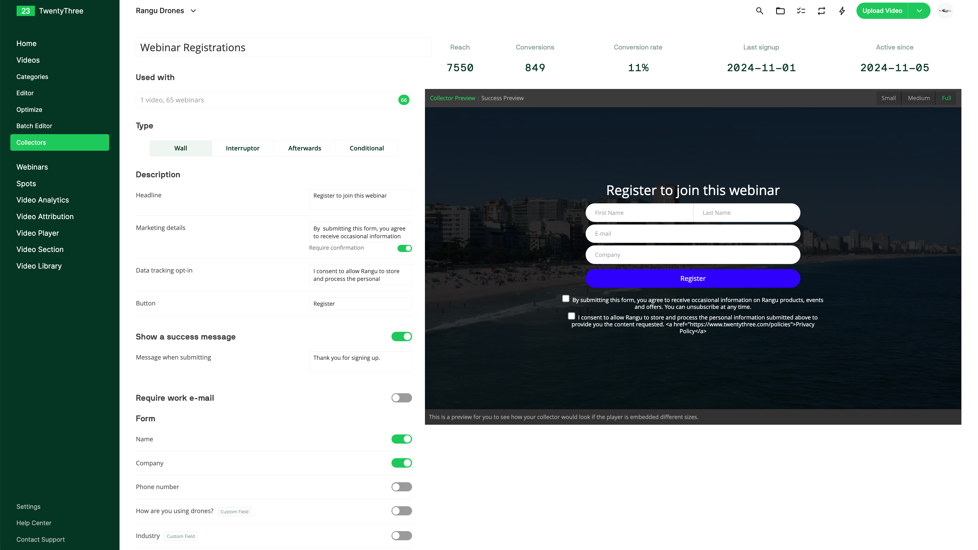This screenshot has width=978, height=550.
Task: Select the Interruptor type tab
Action: point(242,148)
